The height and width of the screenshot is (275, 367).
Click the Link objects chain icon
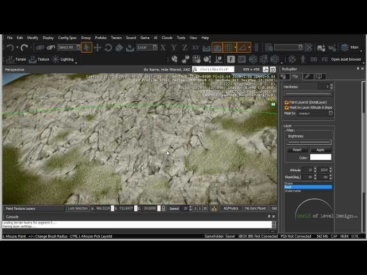(40, 48)
